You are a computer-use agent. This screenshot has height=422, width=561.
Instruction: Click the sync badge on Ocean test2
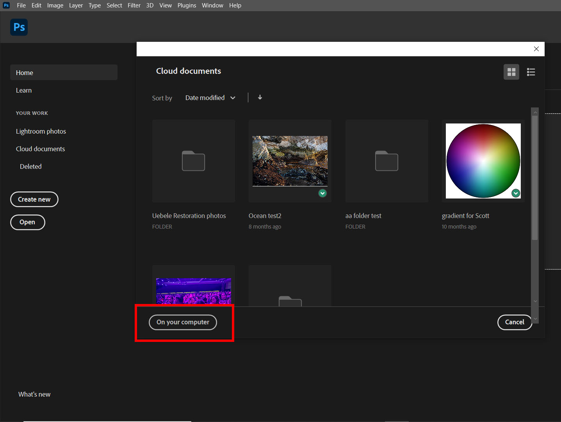pos(322,193)
